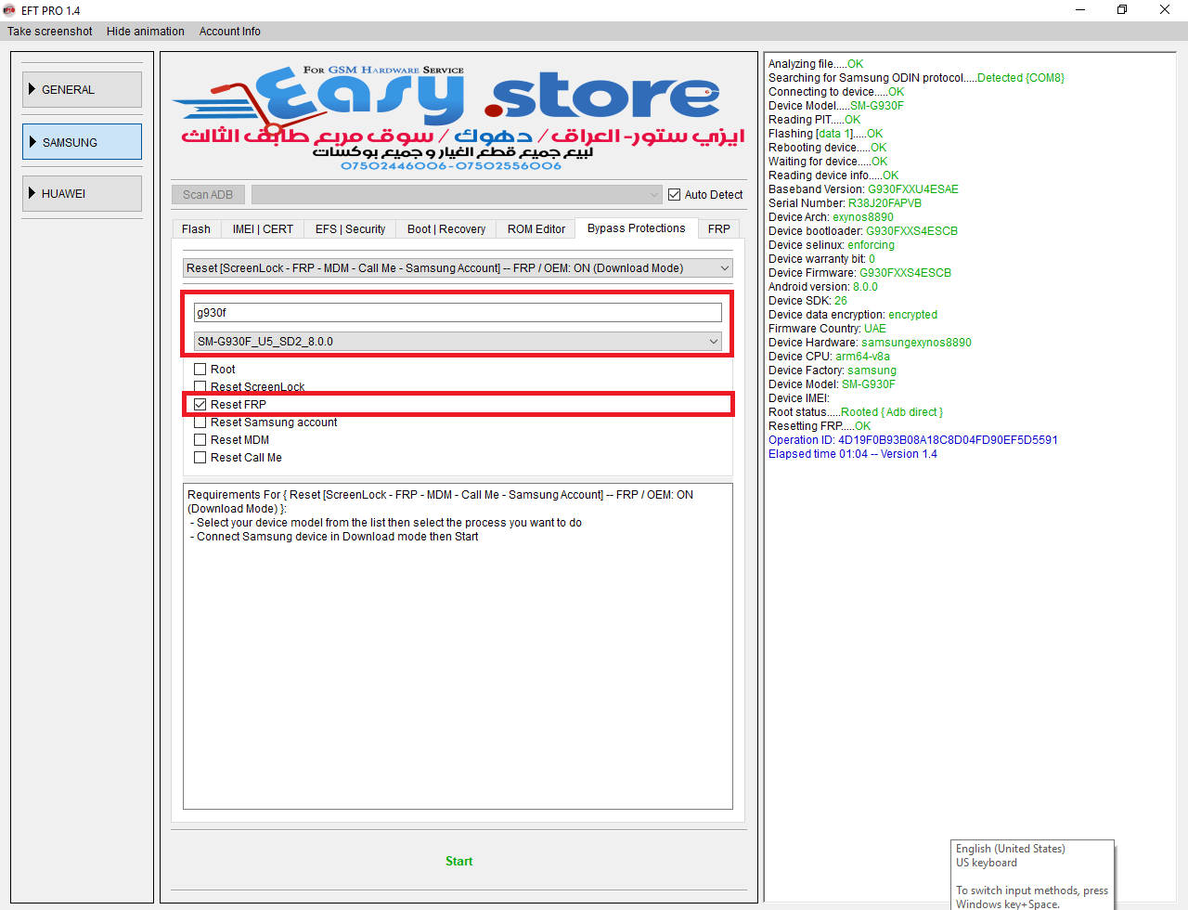The image size is (1188, 910).
Task: Click the Easy Store banner image
Action: 458,118
